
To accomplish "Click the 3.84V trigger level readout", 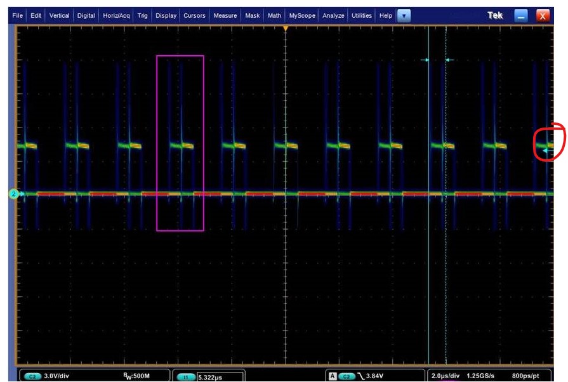I will [x=374, y=376].
